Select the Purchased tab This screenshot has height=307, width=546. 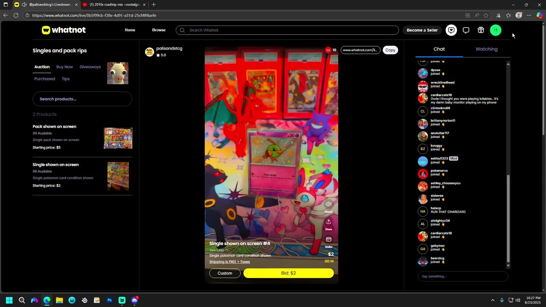(44, 79)
